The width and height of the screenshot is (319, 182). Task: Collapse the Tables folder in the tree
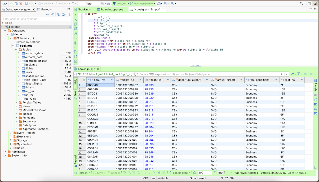pos(16,50)
